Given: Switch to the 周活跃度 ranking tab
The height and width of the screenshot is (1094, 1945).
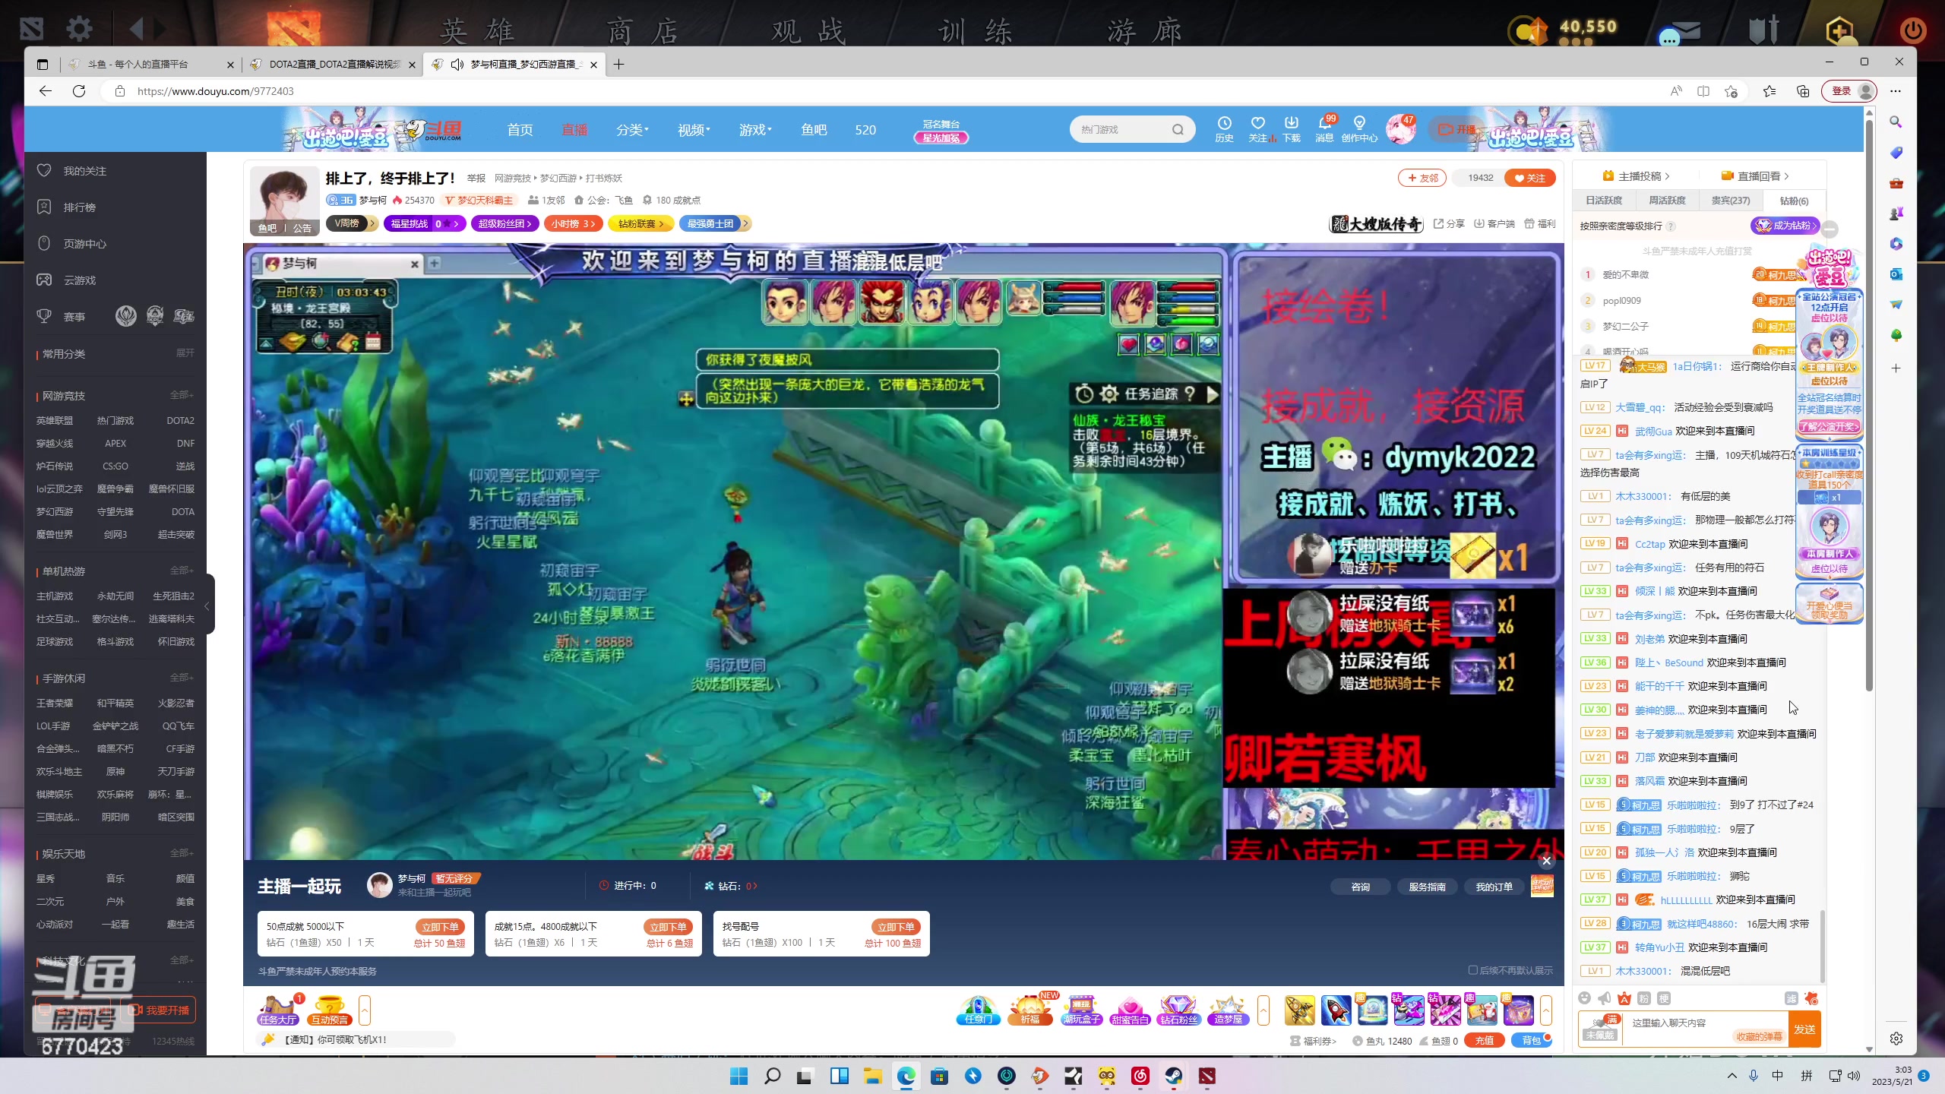Looking at the screenshot, I should 1667,201.
